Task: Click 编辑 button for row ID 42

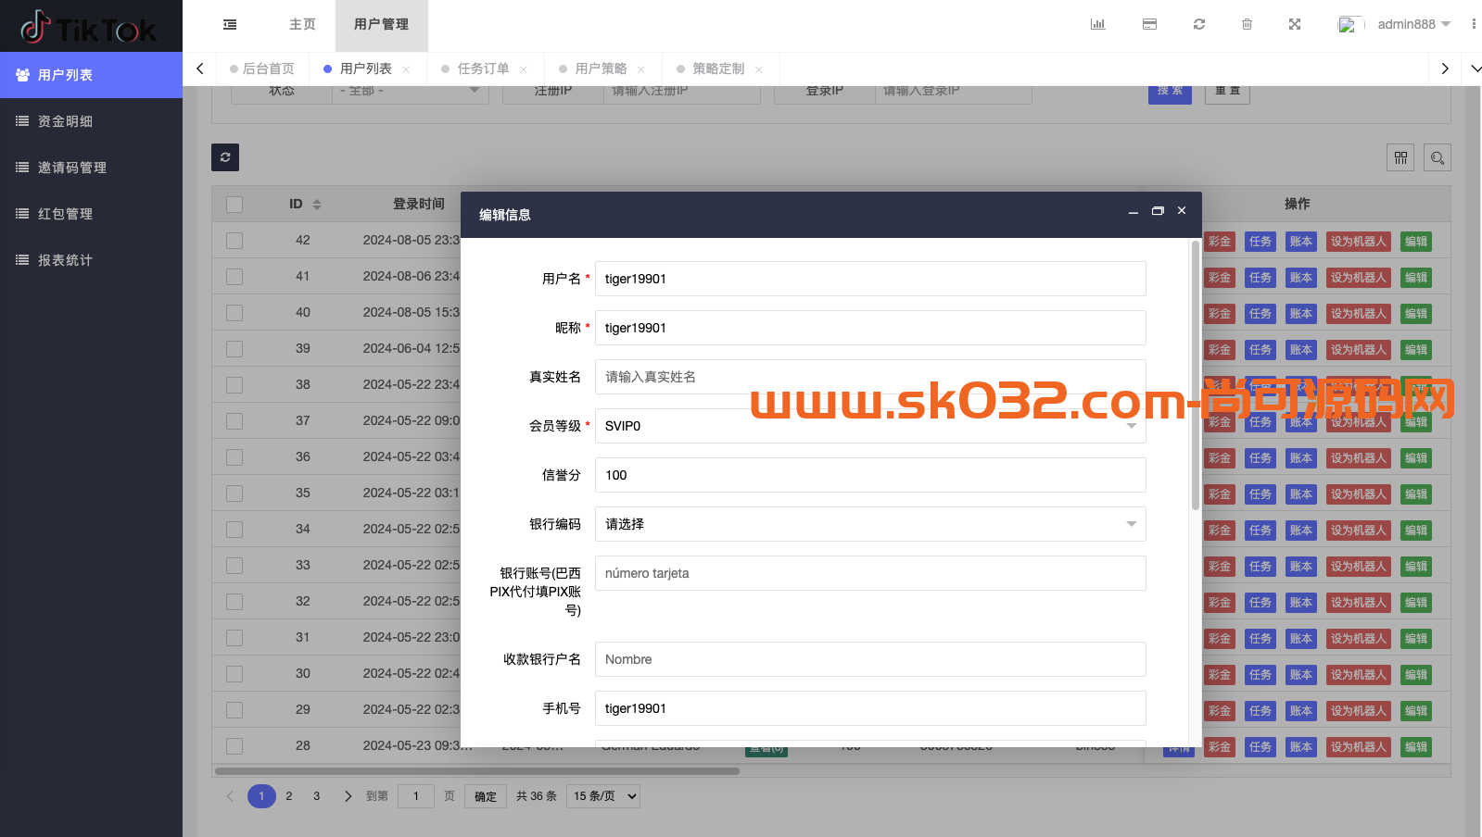Action: point(1415,242)
